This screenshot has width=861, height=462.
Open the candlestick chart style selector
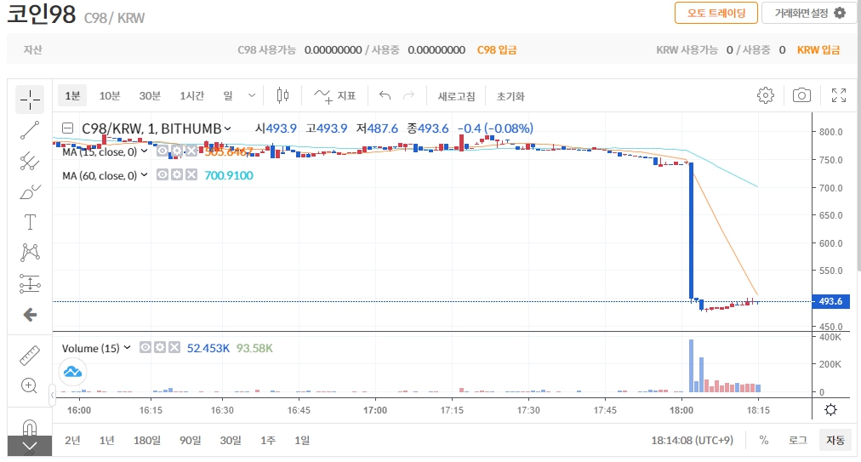click(x=282, y=95)
